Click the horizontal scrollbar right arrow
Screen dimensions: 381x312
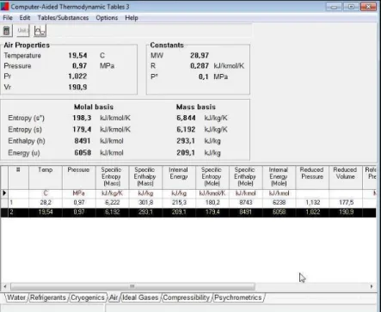(372, 286)
